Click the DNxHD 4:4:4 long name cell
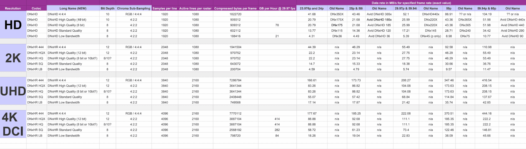This screenshot has width=526, height=149. tap(73, 14)
